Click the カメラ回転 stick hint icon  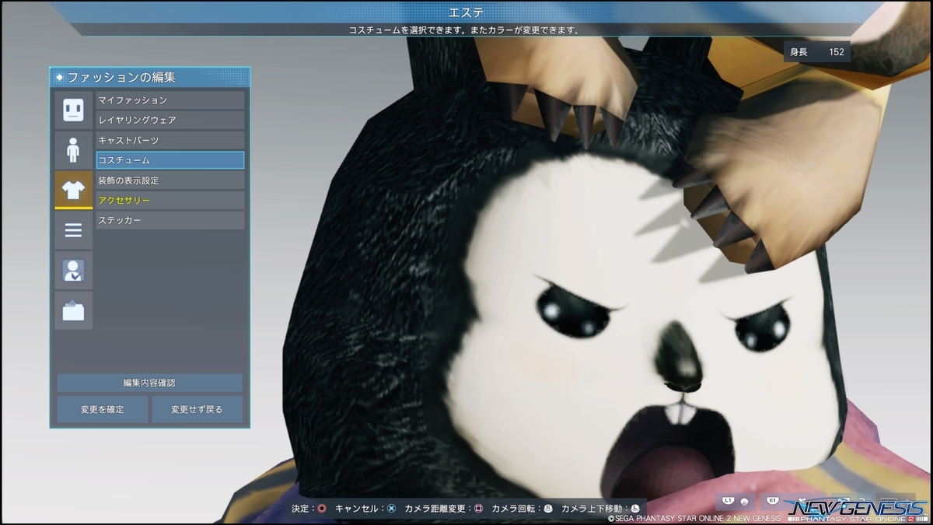pos(547,509)
